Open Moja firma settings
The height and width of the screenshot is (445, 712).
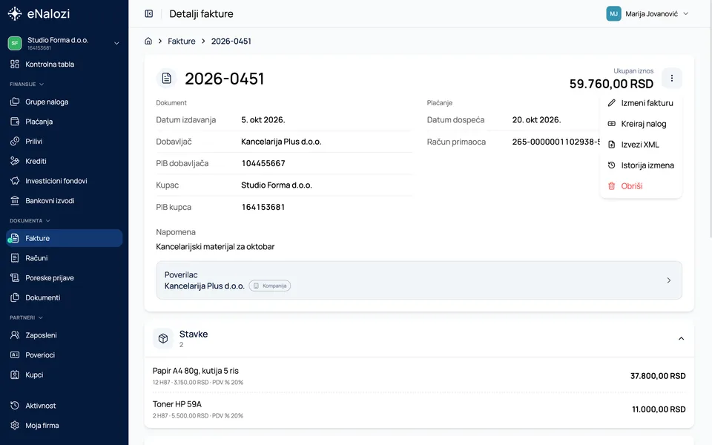pyautogui.click(x=64, y=426)
